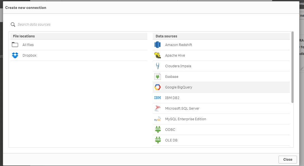The width and height of the screenshot is (304, 166).
Task: Click the IBM DB2 logo icon
Action: pyautogui.click(x=158, y=98)
